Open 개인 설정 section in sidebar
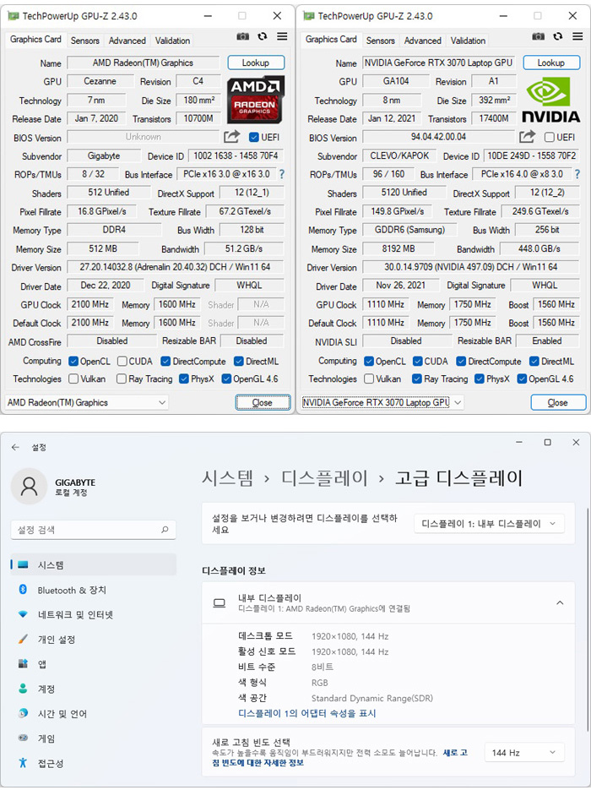The height and width of the screenshot is (790, 591). pos(94,640)
